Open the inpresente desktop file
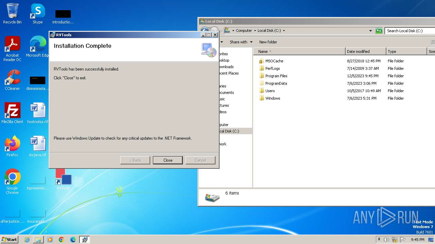The height and width of the screenshot is (244, 435). click(37, 183)
